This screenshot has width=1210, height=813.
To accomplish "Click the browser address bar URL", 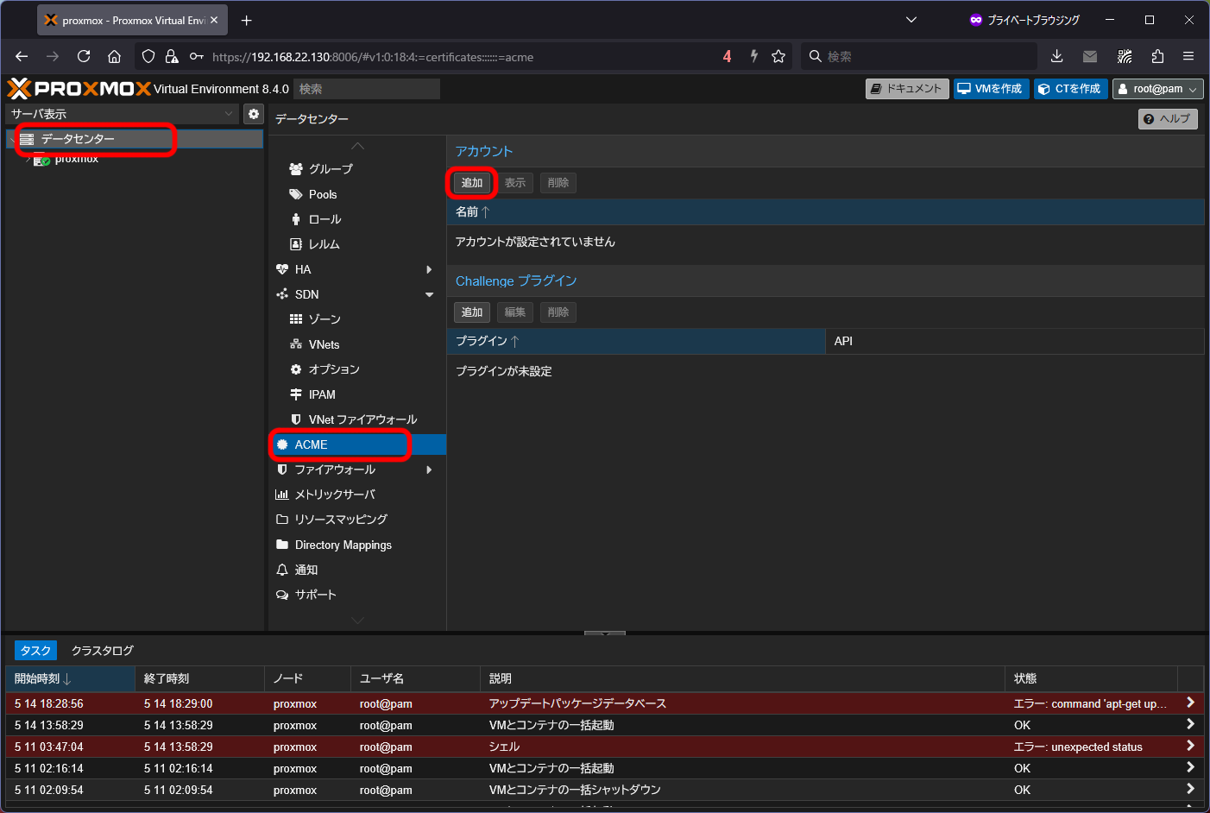I will (373, 57).
